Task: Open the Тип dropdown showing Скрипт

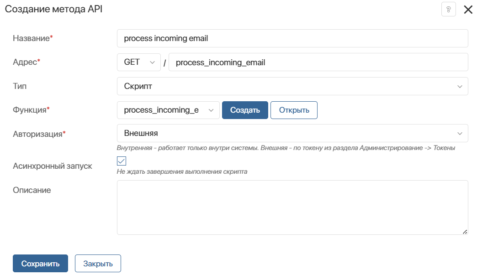Action: 292,86
